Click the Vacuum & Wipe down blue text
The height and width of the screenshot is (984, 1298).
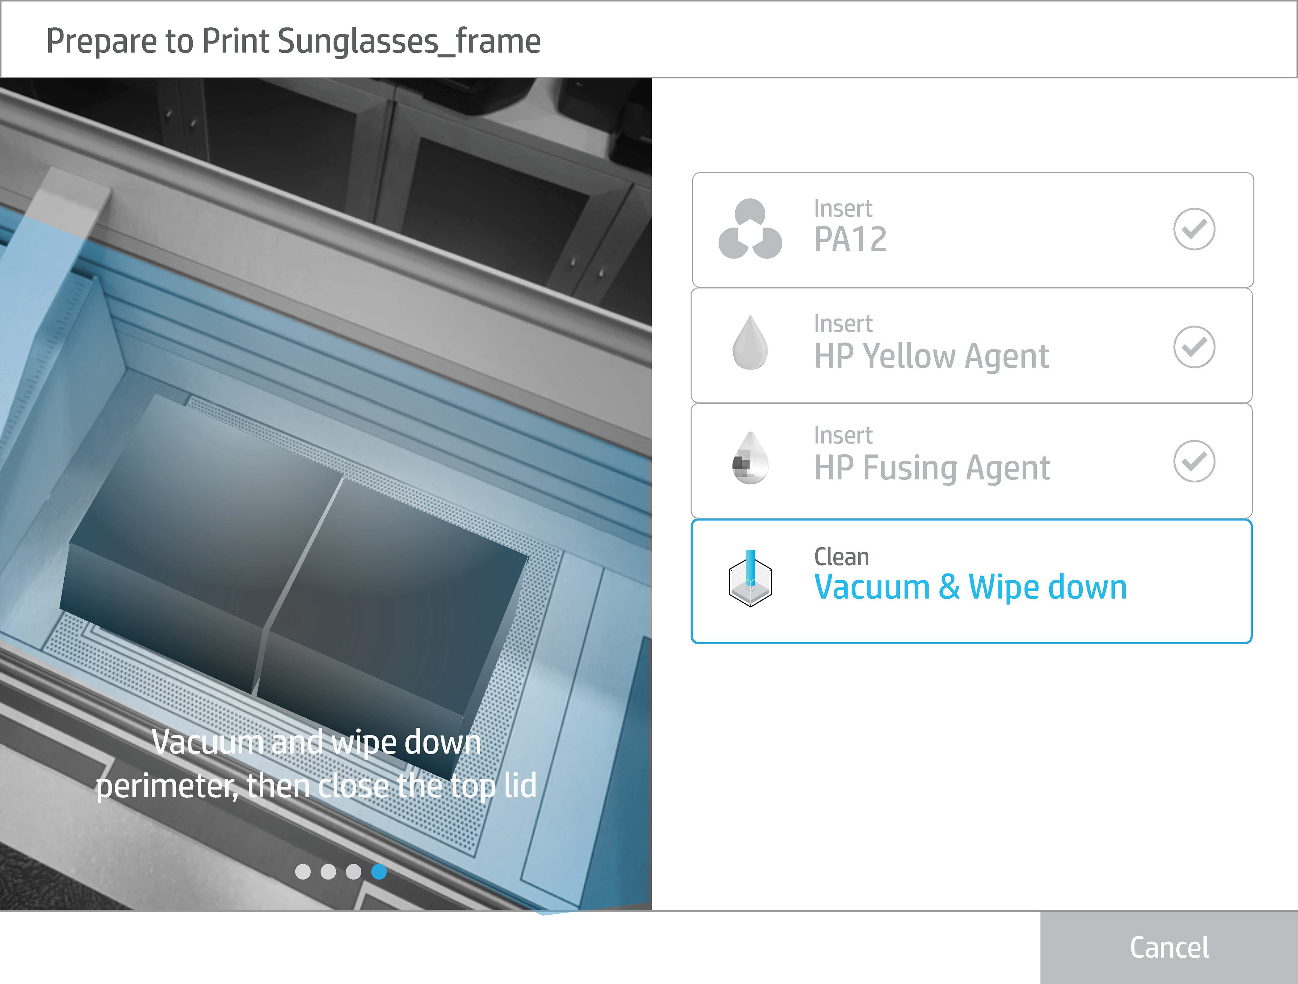coord(970,587)
